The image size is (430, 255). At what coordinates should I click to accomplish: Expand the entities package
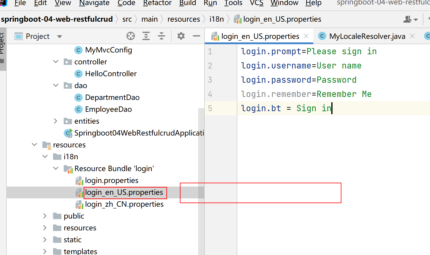point(55,121)
